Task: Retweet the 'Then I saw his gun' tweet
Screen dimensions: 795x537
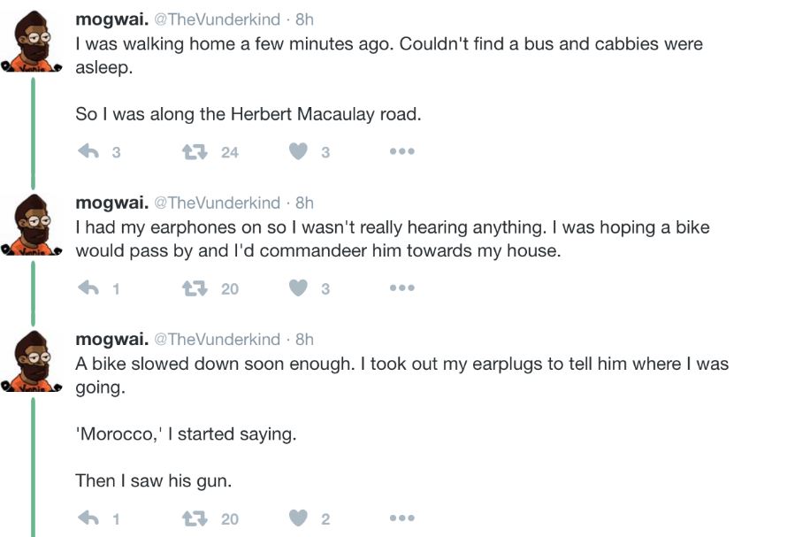Action: [x=195, y=519]
